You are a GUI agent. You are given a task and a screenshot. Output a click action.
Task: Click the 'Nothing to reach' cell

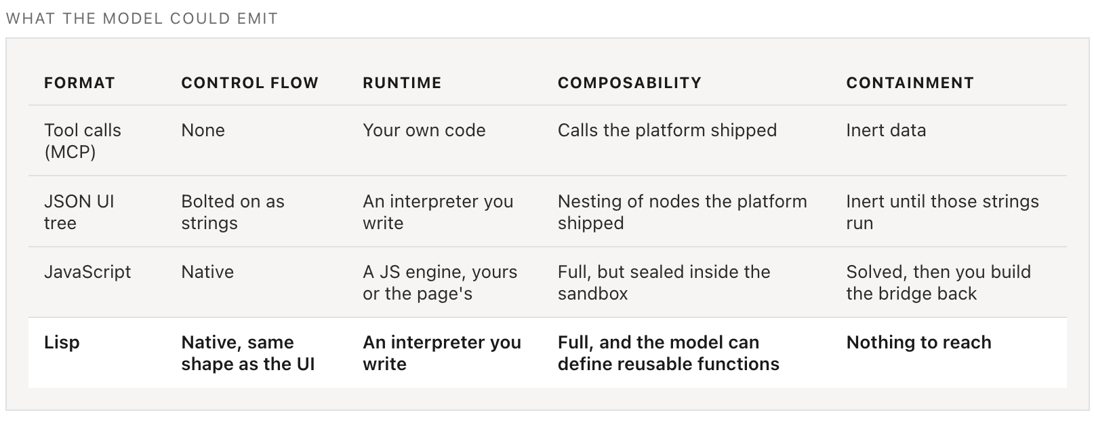click(918, 342)
